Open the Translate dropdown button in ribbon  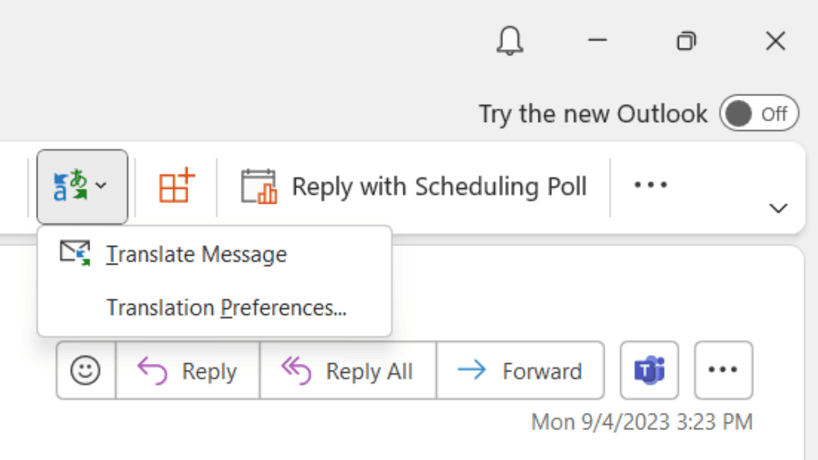82,187
